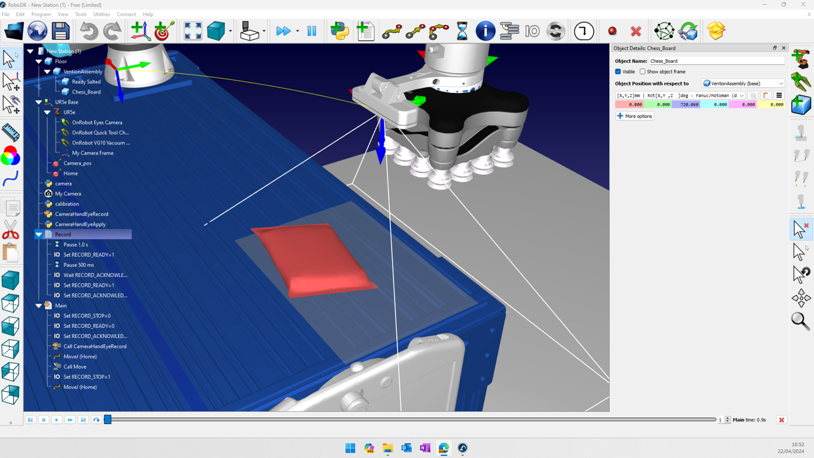Fit all objects in view
The width and height of the screenshot is (814, 458).
coord(193,31)
